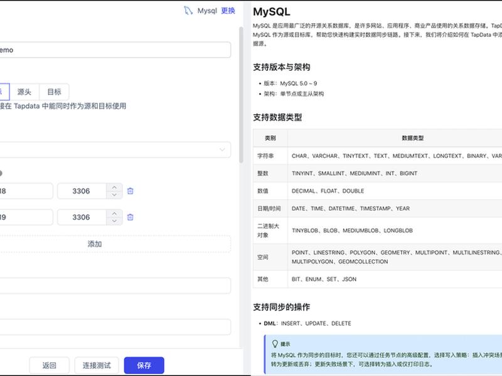Click the second port field showing 3306
Image resolution: width=502 pixels, height=376 pixels.
point(82,217)
